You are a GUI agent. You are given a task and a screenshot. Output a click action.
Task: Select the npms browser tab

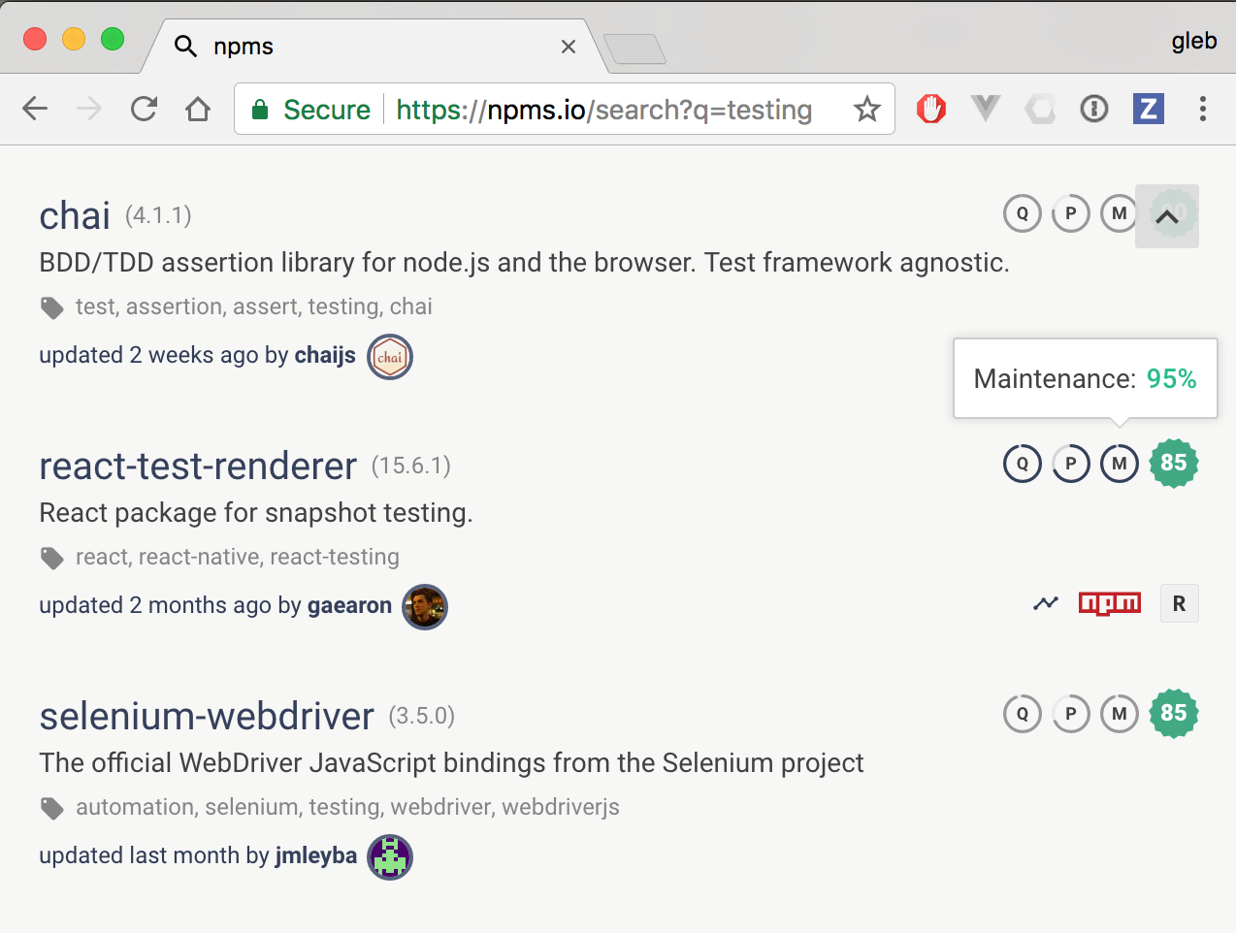tap(374, 47)
